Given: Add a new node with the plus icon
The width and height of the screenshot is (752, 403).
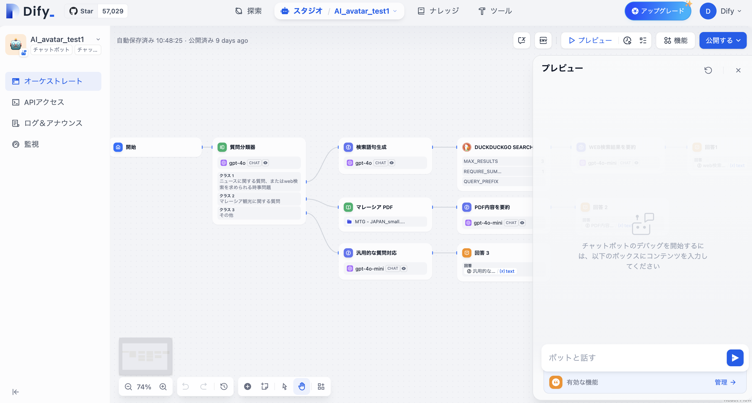Looking at the screenshot, I should pos(248,386).
